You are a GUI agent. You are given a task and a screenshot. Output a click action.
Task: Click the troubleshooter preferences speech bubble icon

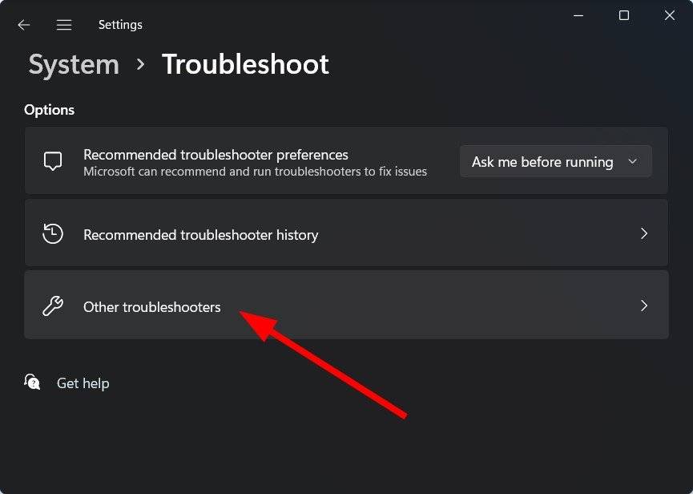tap(52, 161)
